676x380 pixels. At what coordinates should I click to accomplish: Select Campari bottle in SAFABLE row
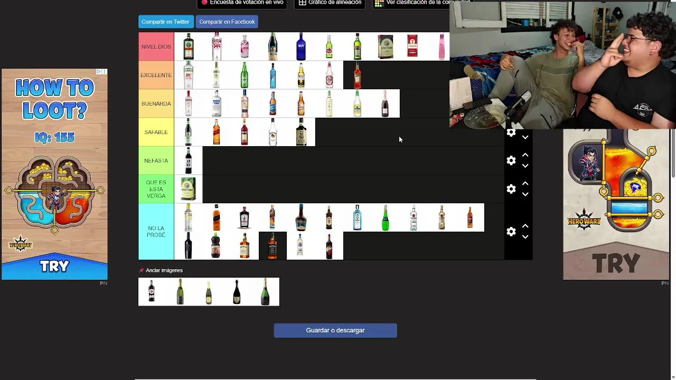[x=245, y=132]
